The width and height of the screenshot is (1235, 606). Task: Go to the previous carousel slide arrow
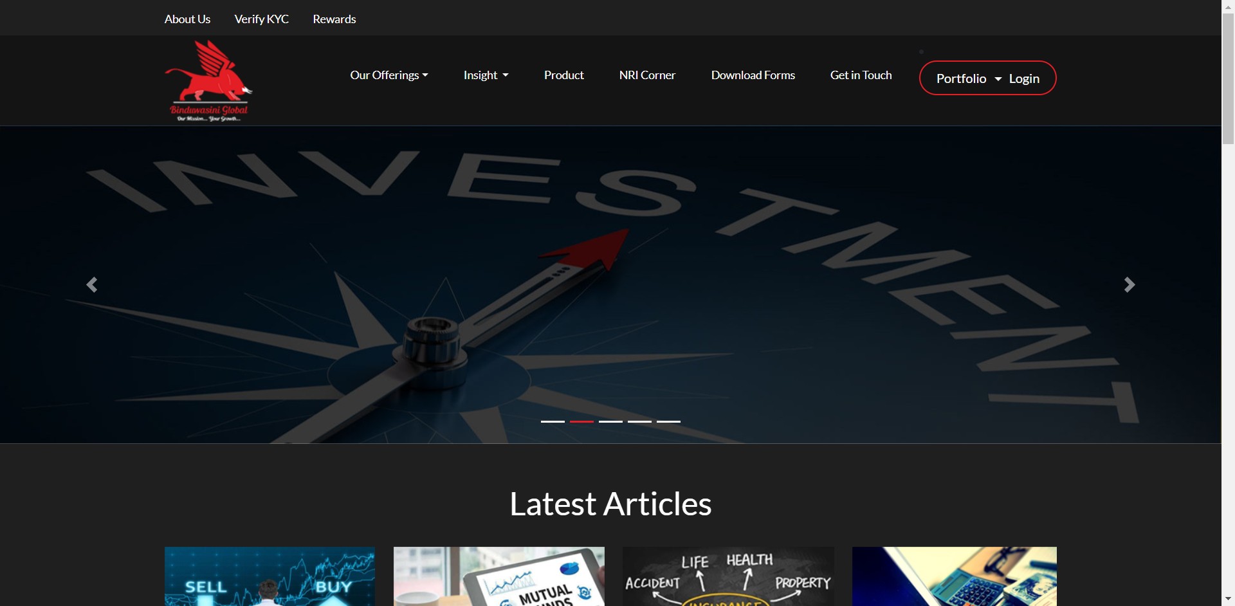[92, 284]
